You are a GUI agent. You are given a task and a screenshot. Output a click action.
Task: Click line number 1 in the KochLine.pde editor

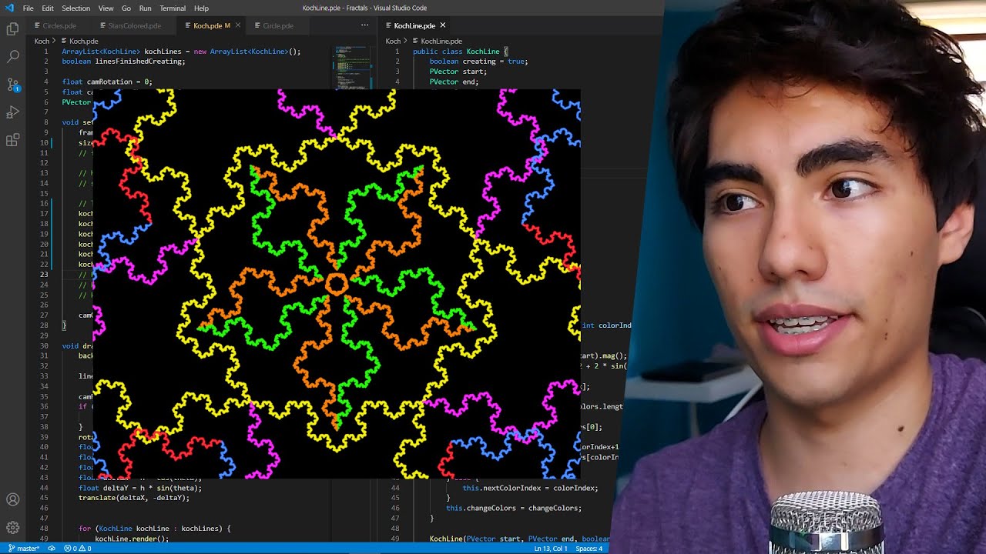pos(397,52)
